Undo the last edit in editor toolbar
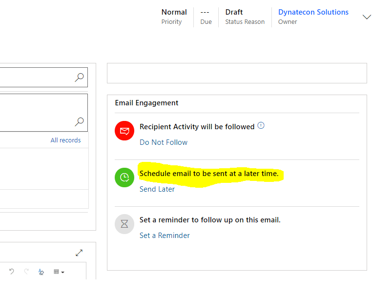This screenshot has height=296, width=372. [x=12, y=272]
